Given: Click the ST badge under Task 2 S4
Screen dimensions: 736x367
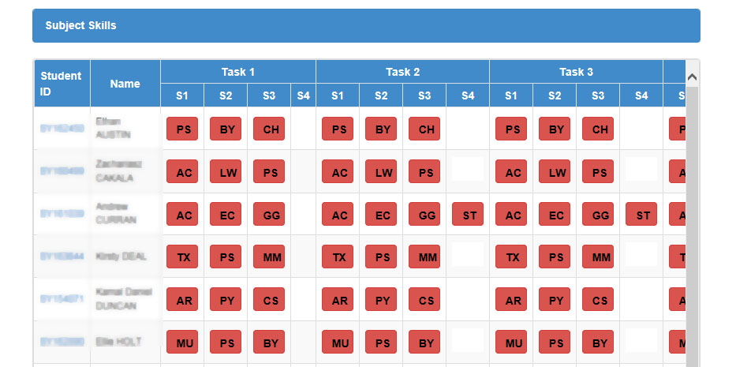Looking at the screenshot, I should (468, 214).
